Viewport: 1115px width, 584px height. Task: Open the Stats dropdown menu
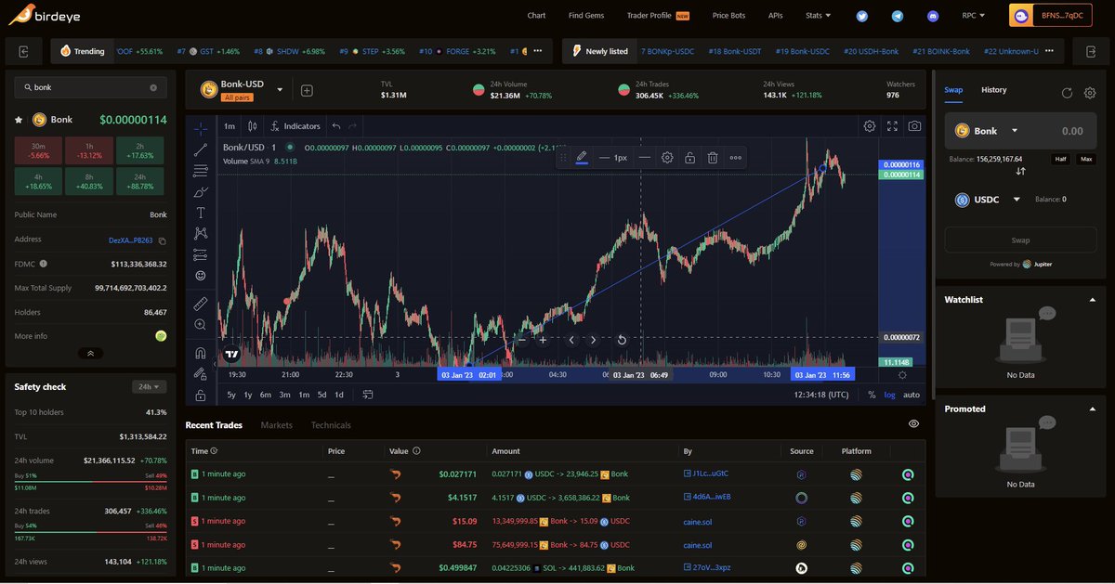pyautogui.click(x=819, y=16)
